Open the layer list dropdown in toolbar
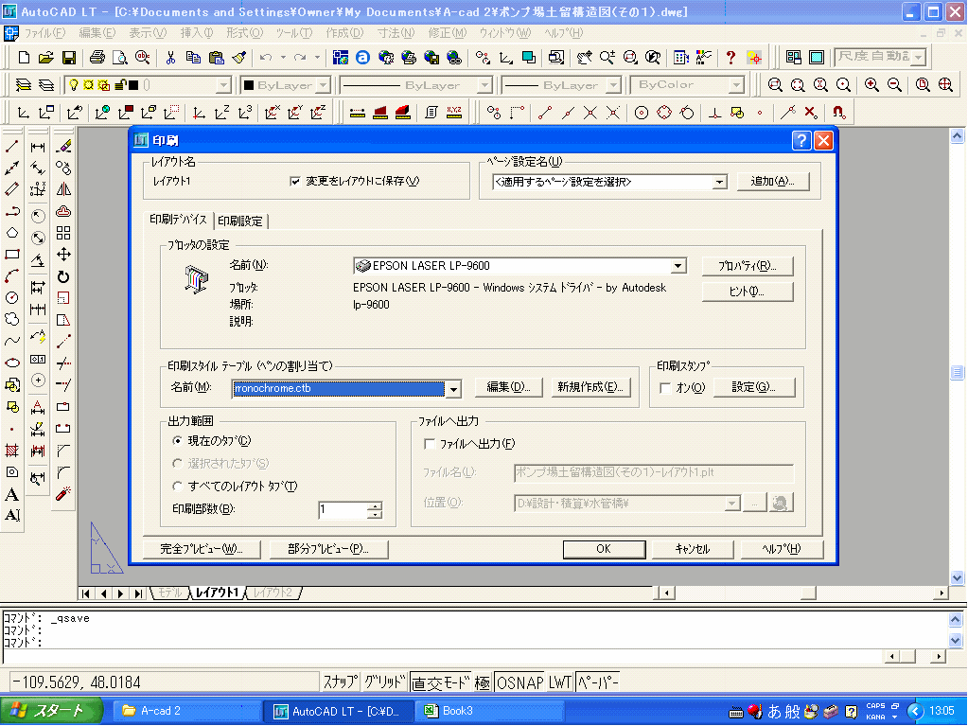 tap(223, 84)
